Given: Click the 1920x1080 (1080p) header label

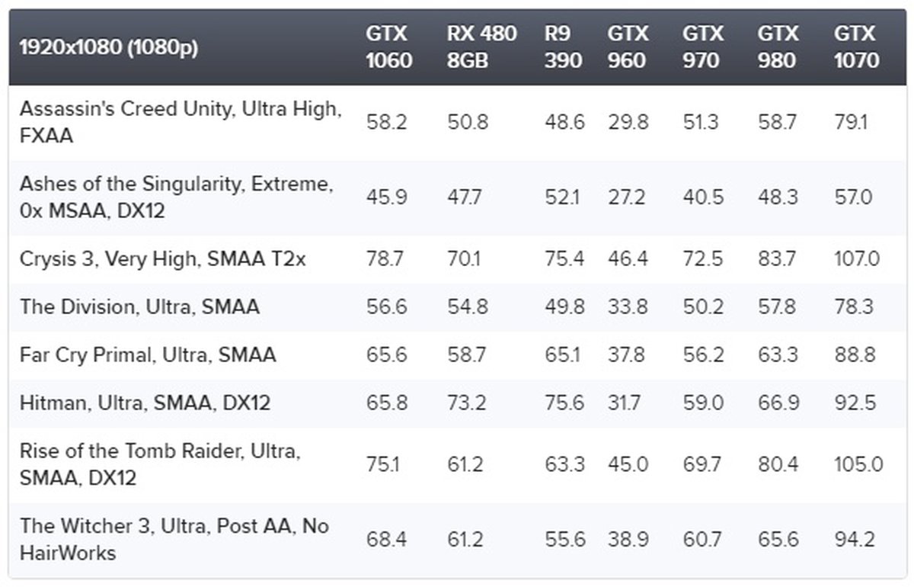Looking at the screenshot, I should (x=108, y=47).
